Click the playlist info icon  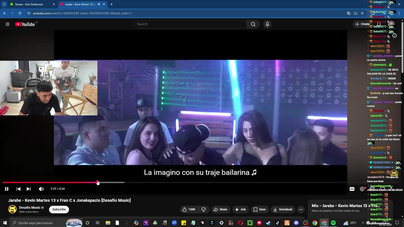click(395, 36)
